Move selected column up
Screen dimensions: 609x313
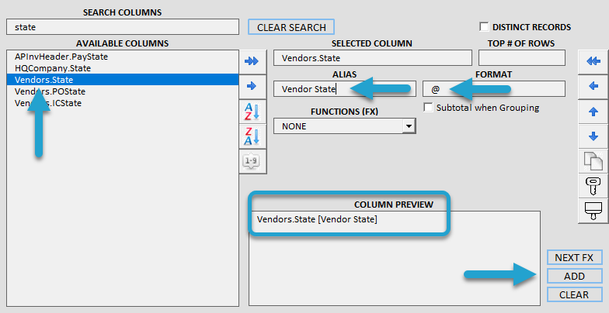(593, 112)
